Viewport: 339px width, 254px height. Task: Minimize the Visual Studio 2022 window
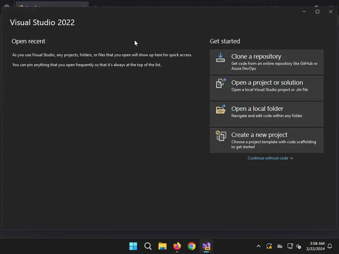pos(304,12)
